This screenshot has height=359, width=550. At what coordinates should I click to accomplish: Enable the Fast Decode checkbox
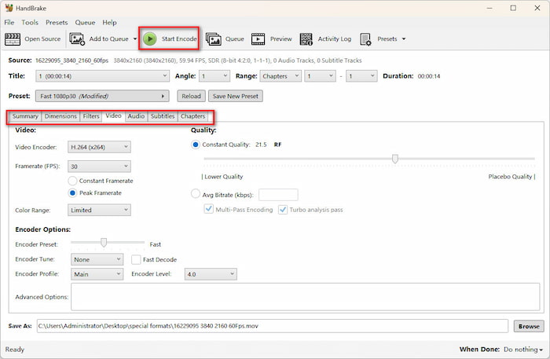point(136,259)
